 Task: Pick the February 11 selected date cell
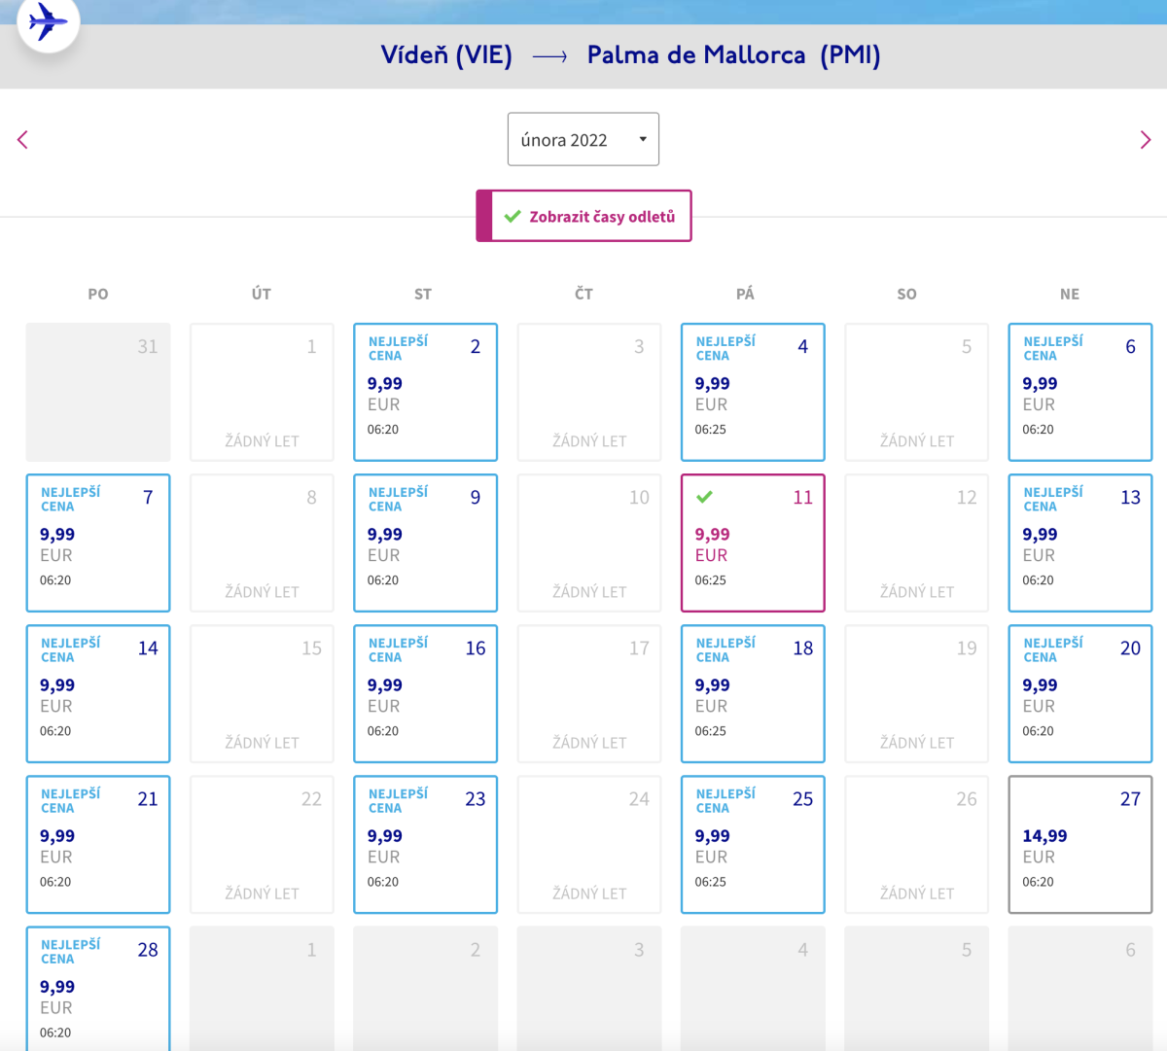pos(753,543)
